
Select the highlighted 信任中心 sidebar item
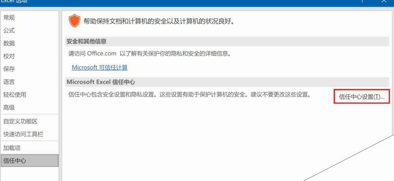30,161
